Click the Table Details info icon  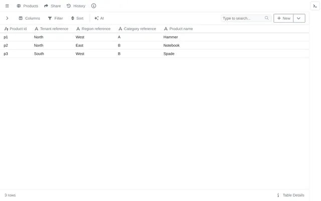(x=278, y=195)
